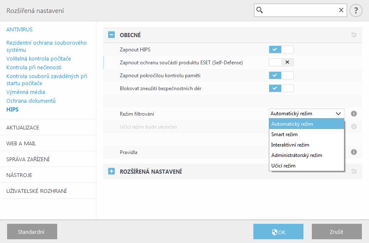This screenshot has height=243, width=369.
Task: Open Výměnná média settings
Action: point(25,92)
